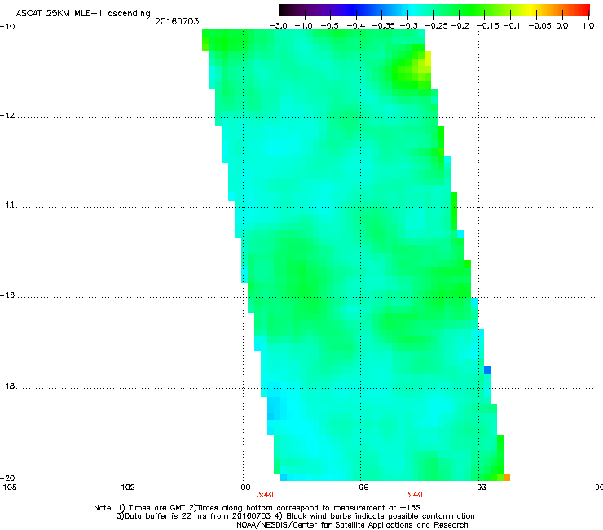This screenshot has width=603, height=530.
Task: Click the -99 longitude axis label
Action: pyautogui.click(x=243, y=488)
